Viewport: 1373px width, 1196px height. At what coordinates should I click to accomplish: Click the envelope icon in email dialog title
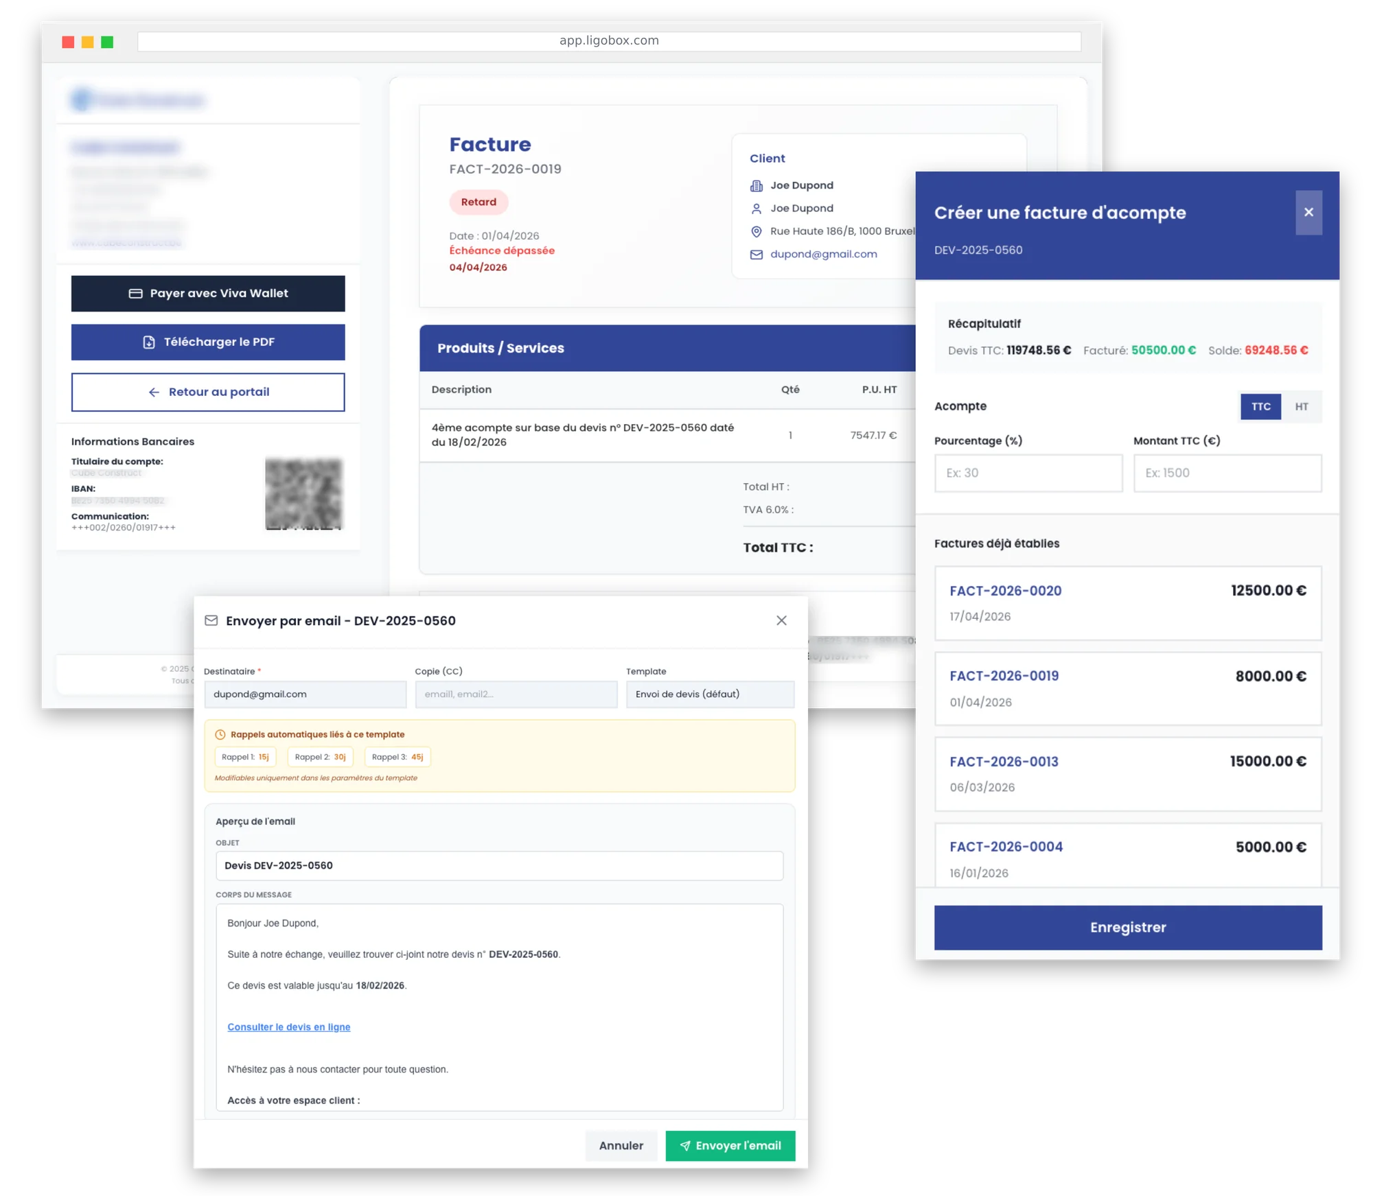(x=211, y=621)
